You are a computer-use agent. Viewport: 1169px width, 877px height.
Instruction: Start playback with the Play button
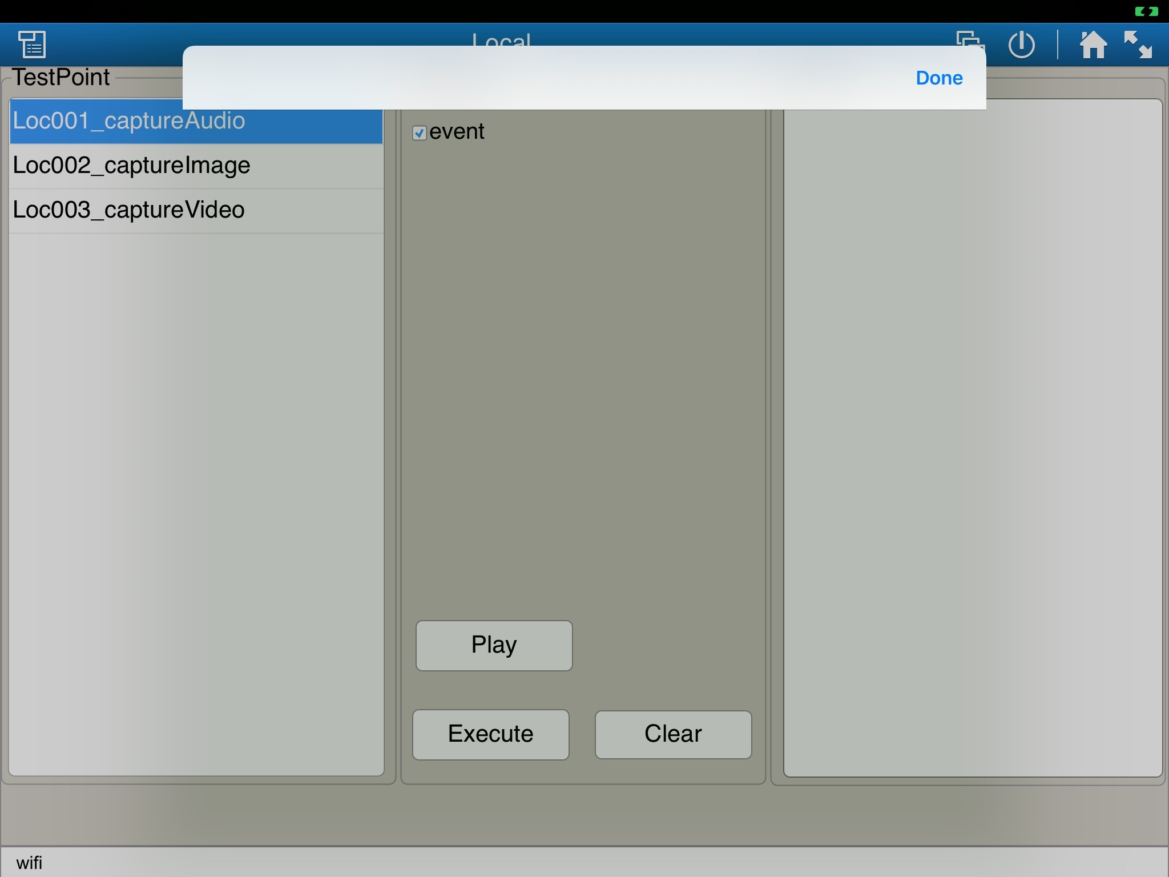tap(494, 645)
